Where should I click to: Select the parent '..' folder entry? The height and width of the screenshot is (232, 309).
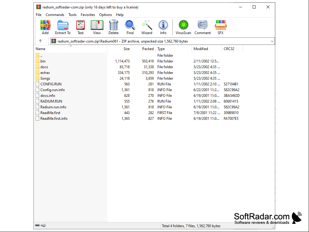[x=39, y=56]
